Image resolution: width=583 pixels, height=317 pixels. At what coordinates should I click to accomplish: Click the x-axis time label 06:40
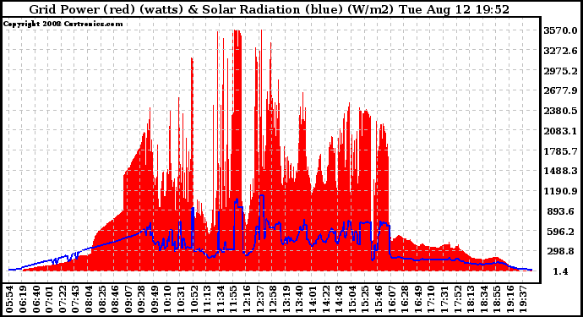click(x=35, y=299)
